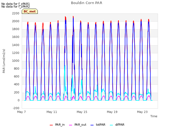Image resolution: width=174 pixels, height=130 pixels.
Task: Click the difPAR cyan legend swatch
Action: [x=111, y=125]
